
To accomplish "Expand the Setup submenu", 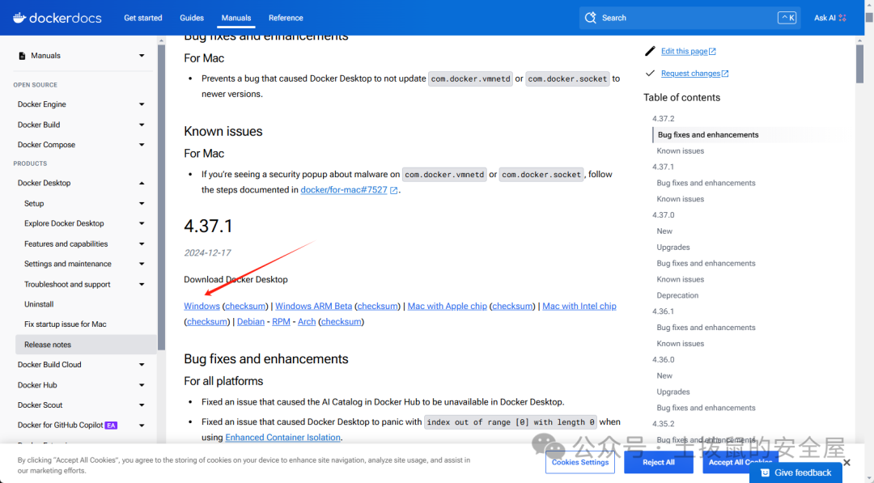I will click(142, 204).
